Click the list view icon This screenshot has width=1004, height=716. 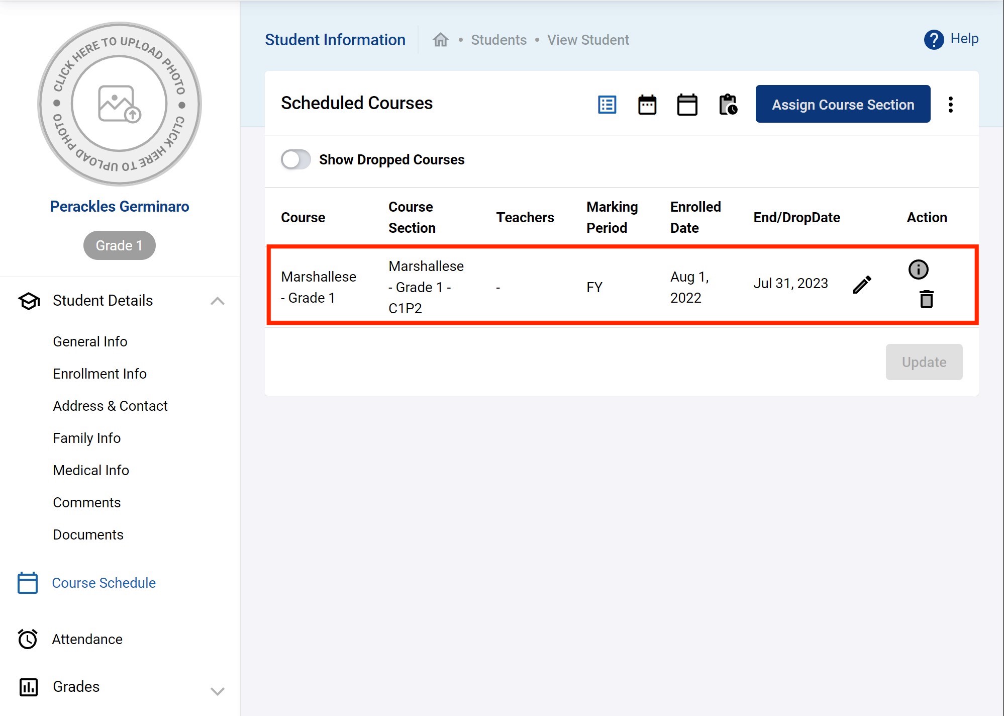click(607, 105)
